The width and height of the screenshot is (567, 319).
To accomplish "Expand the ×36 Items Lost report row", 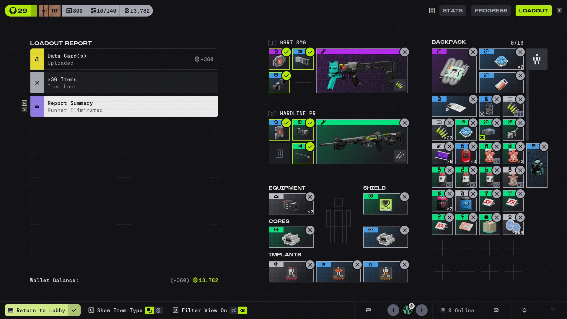I will click(124, 83).
